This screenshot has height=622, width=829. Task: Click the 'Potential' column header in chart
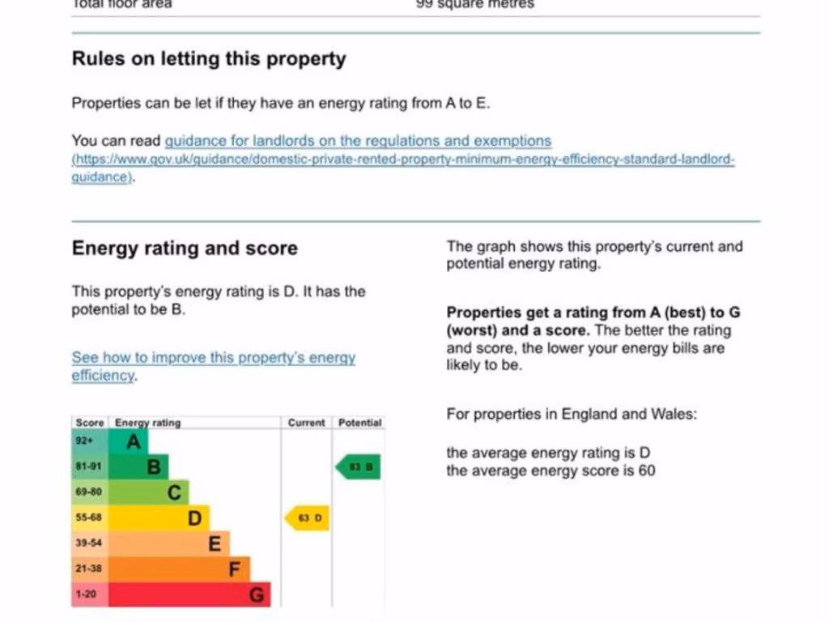click(x=359, y=423)
